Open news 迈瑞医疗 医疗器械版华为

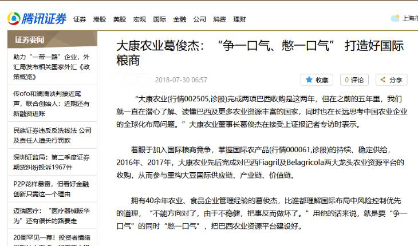[x=52, y=216]
